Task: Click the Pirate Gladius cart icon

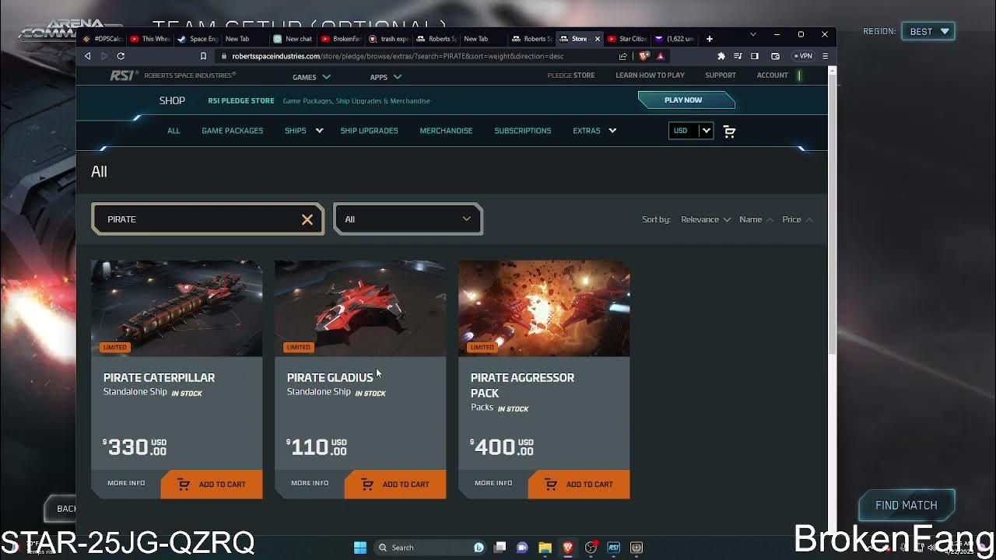Action: (x=367, y=485)
